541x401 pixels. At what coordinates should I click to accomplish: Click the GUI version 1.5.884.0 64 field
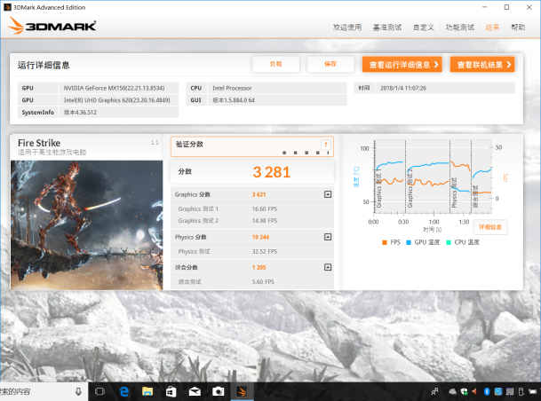point(277,100)
